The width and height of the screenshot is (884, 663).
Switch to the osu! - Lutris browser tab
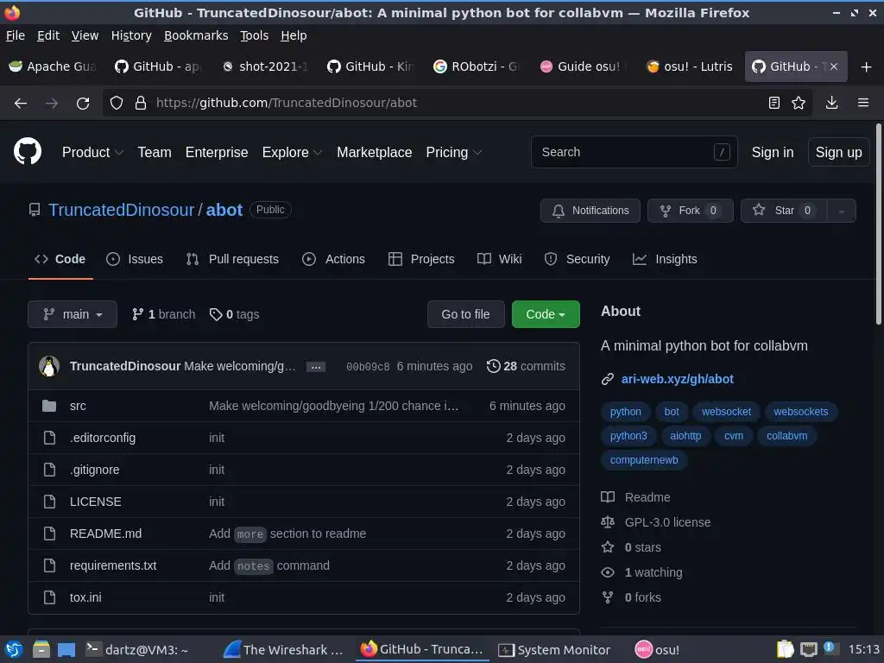point(690,66)
